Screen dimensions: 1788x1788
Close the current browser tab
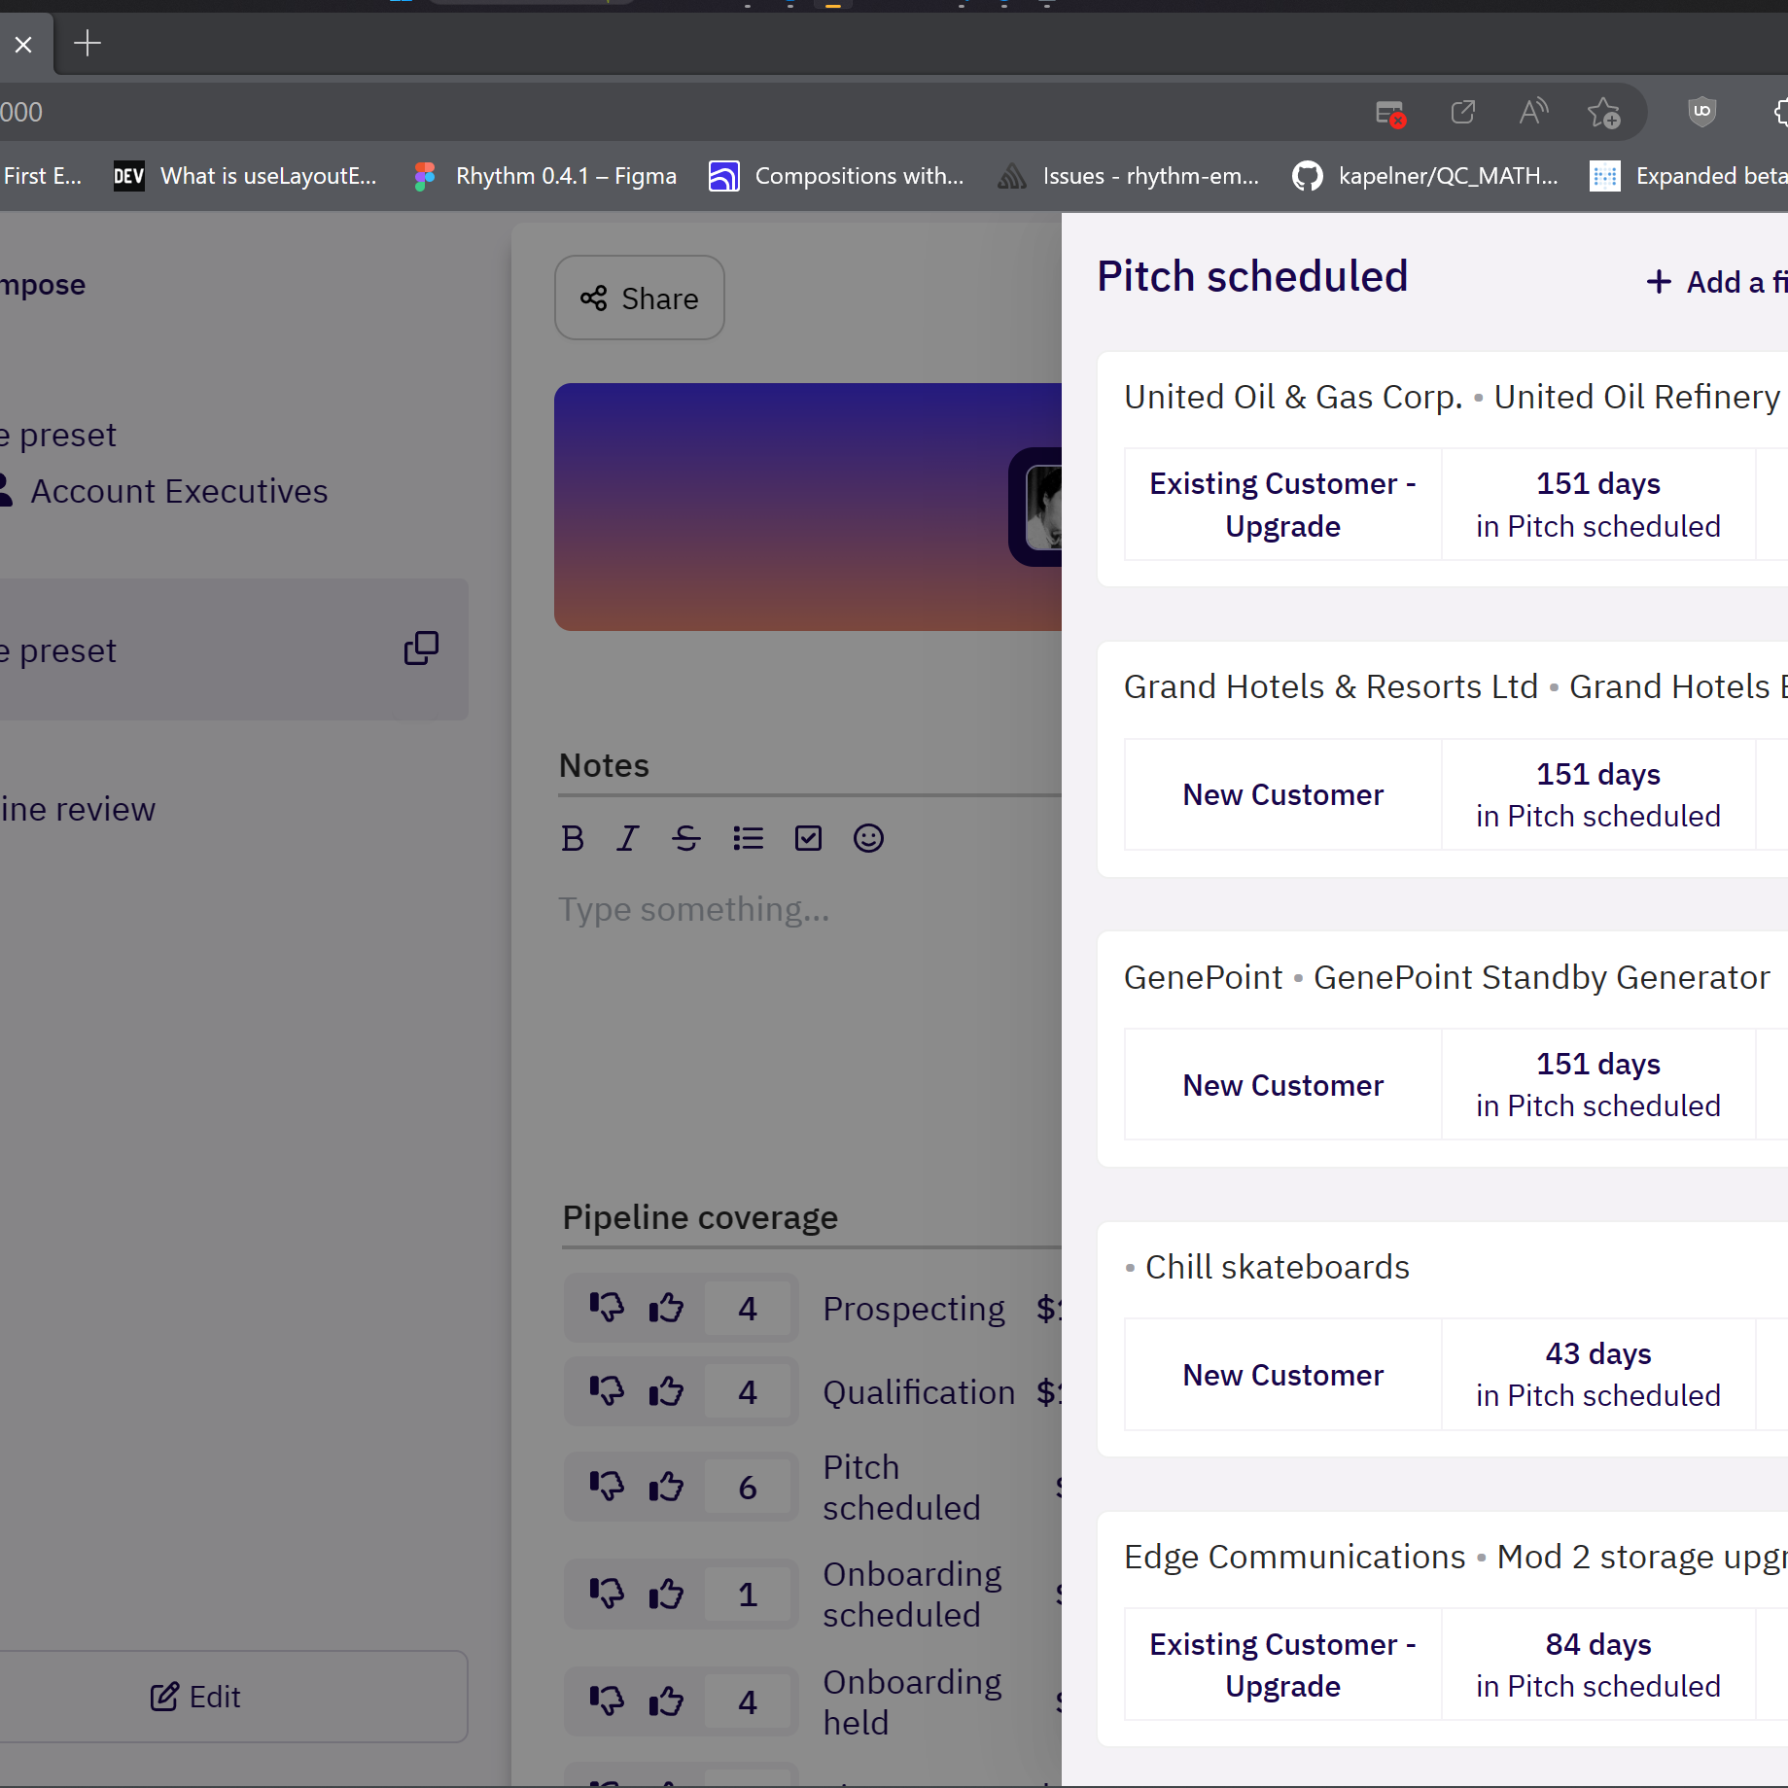click(23, 44)
